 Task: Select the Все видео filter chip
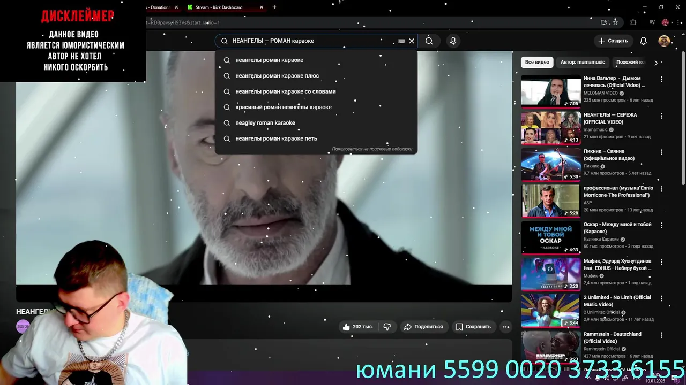pyautogui.click(x=537, y=62)
